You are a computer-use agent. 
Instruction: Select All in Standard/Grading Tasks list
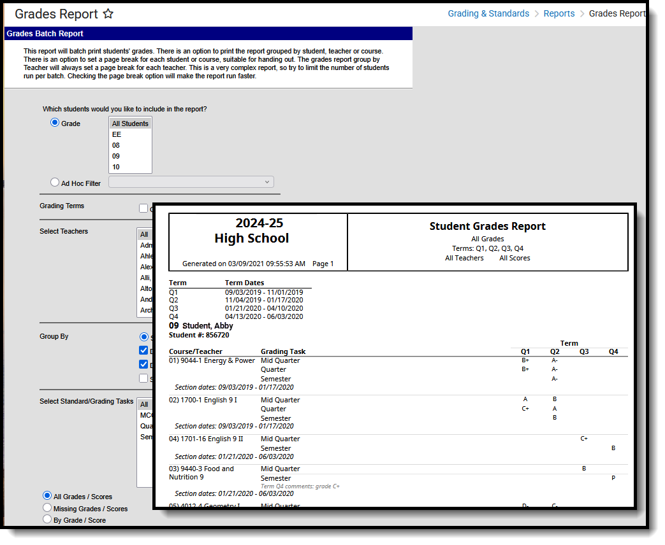(x=145, y=404)
